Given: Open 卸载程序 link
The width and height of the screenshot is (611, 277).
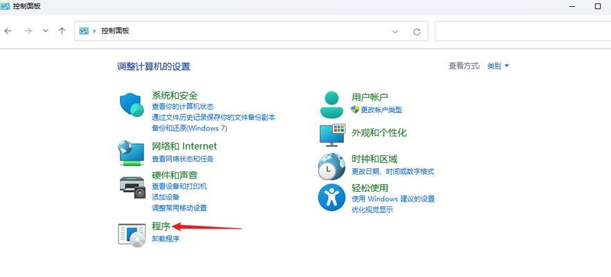Looking at the screenshot, I should (166, 238).
